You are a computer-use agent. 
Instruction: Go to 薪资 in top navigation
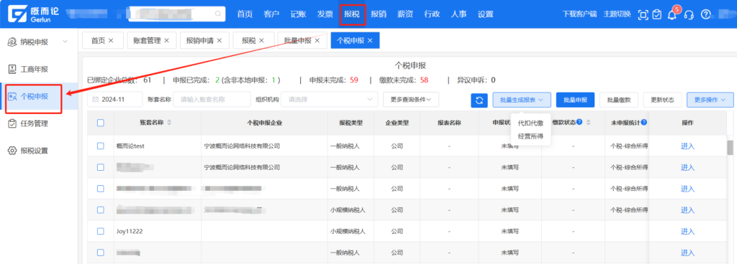(405, 14)
